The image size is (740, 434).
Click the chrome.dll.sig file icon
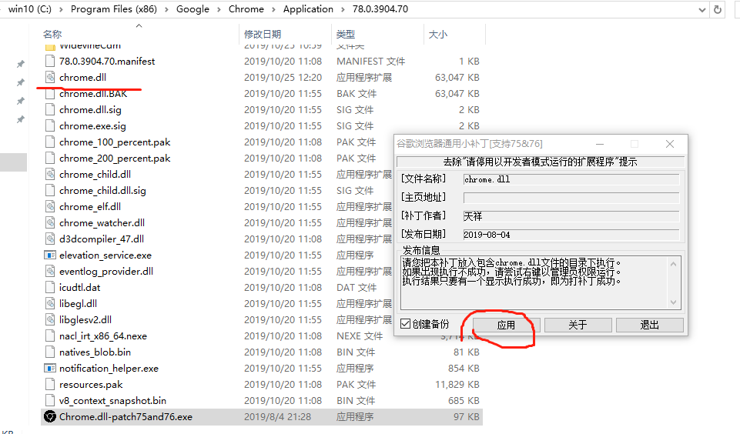(x=50, y=109)
